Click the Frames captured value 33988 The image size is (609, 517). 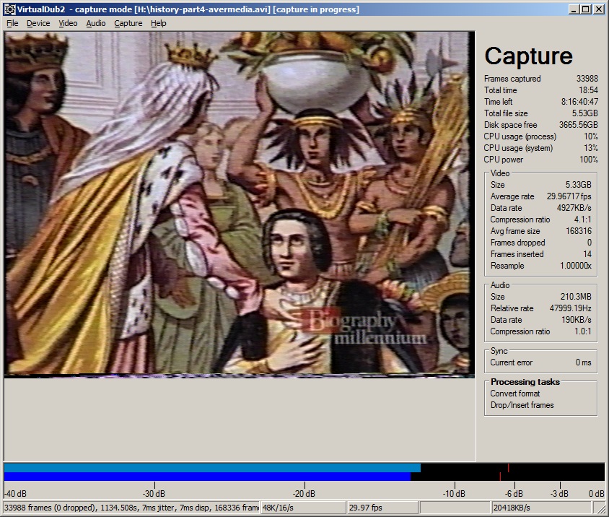[587, 79]
